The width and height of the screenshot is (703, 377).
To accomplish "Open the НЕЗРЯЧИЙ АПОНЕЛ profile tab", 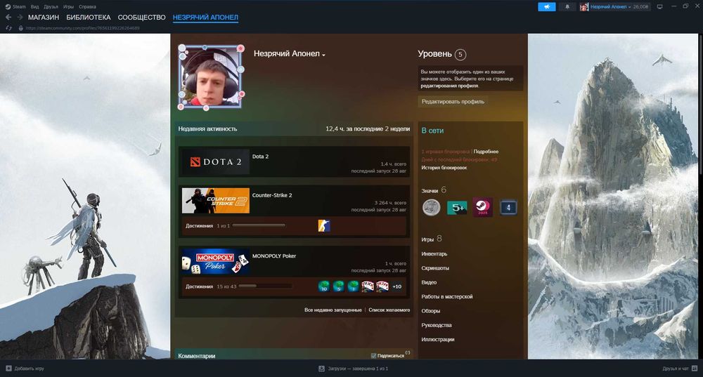I will pos(205,18).
